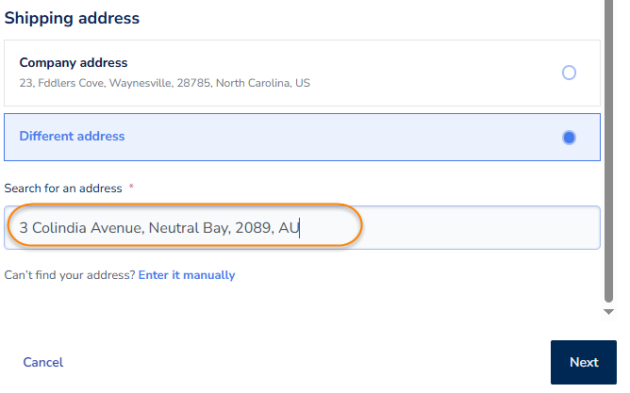Click the vertical scrollbar thumb
This screenshot has width=630, height=393.
(x=608, y=151)
